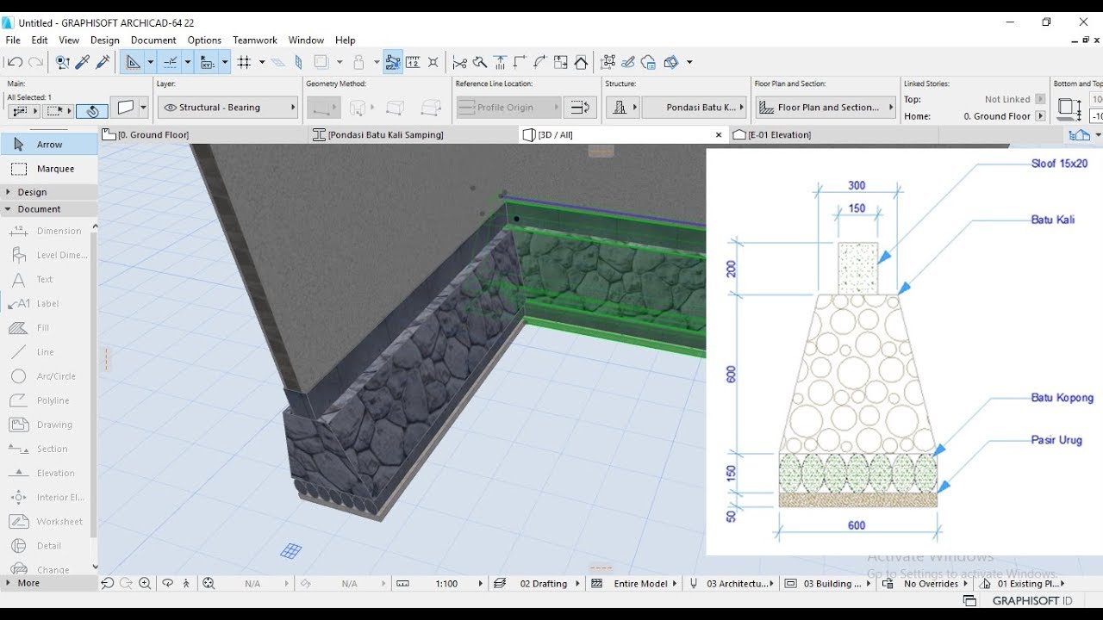Toggle the Suspend Groups icon
Viewport: 1103px width, 620px height.
pyautogui.click(x=393, y=62)
